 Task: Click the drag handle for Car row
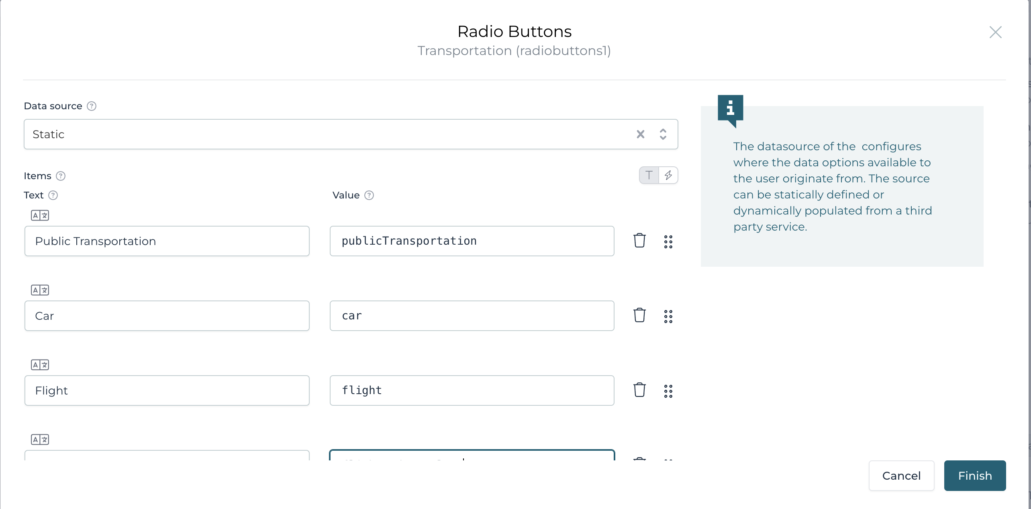pos(668,316)
